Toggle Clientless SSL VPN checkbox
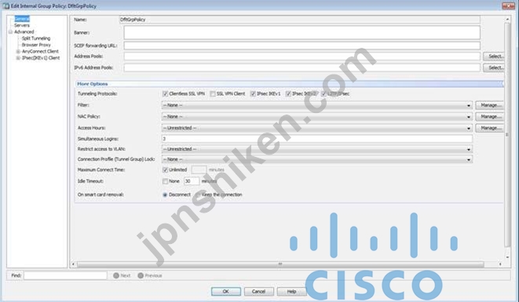 tap(165, 94)
